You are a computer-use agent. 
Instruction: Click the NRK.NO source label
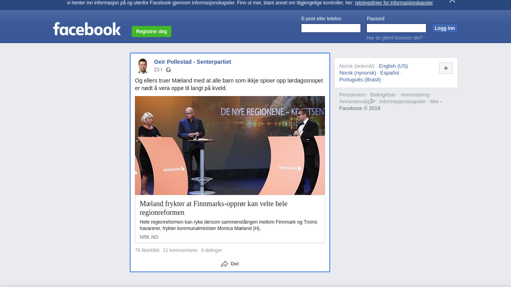click(x=149, y=237)
